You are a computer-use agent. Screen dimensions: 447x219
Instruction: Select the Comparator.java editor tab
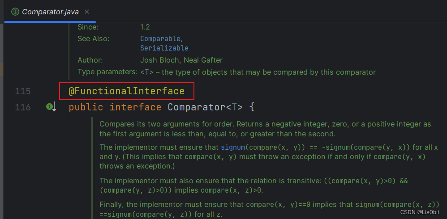pyautogui.click(x=50, y=12)
